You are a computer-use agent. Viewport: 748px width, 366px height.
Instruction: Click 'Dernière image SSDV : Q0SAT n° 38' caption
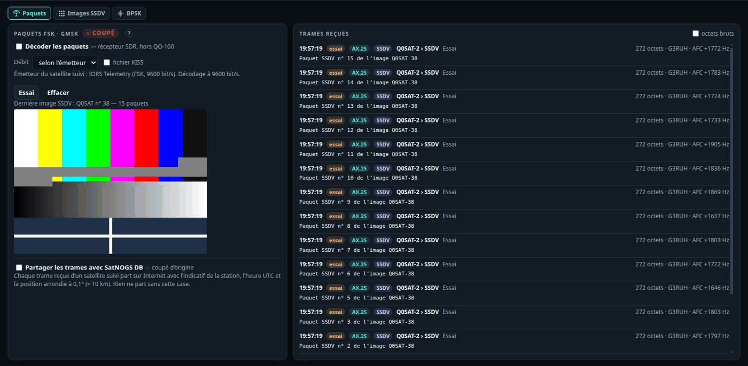coord(81,104)
